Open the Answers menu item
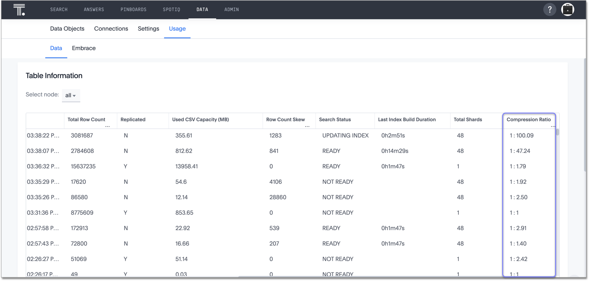This screenshot has width=589, height=281. (x=94, y=9)
